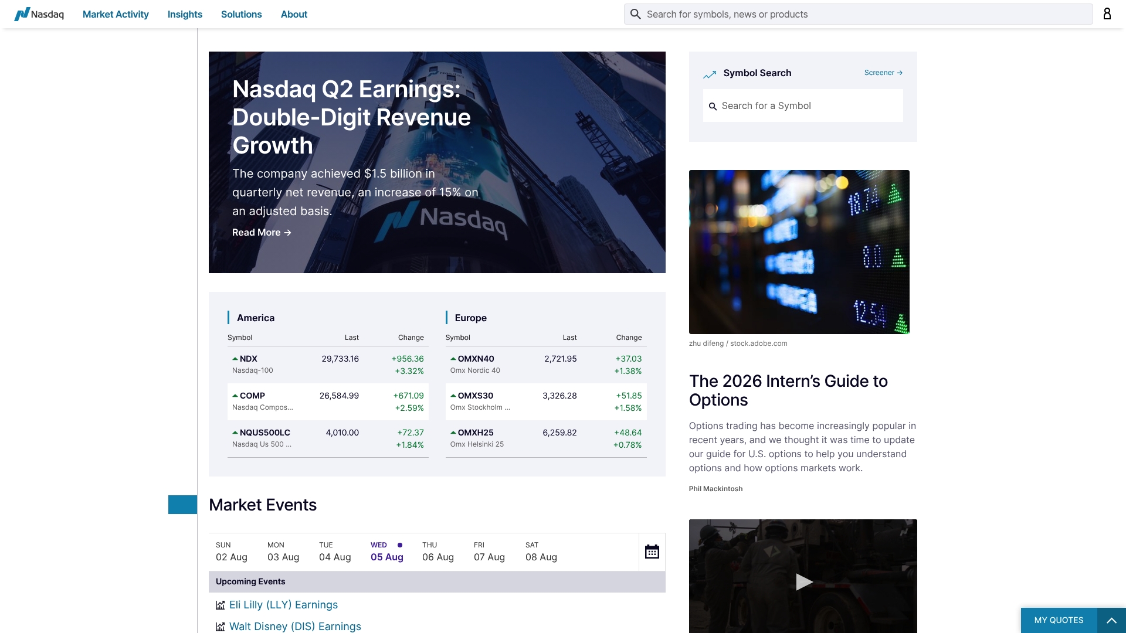
Task: Click the NDX last value 29,733.16
Action: 340,359
